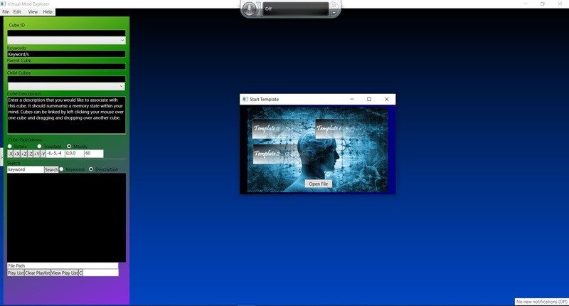The height and width of the screenshot is (306, 569).
Task: Expand the side panel arrow handle
Action: click(x=1, y=157)
